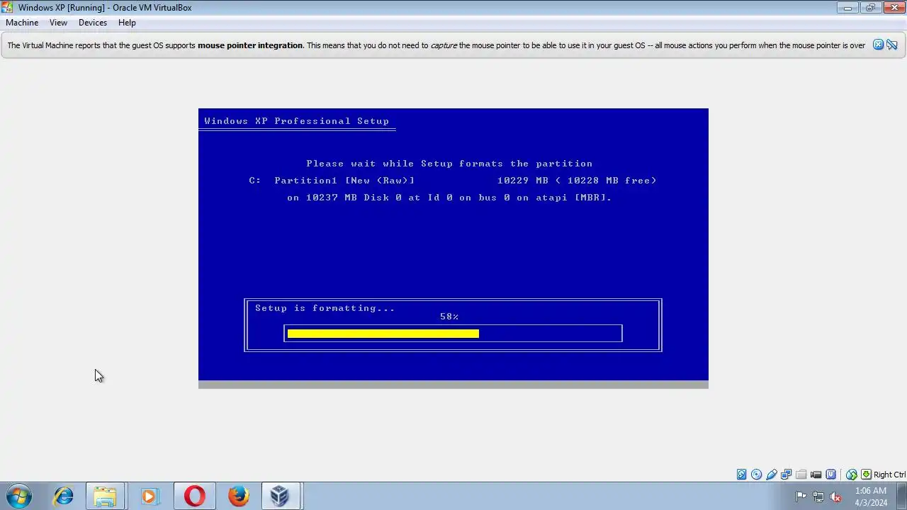Click the optical disc indicator icon
The image size is (907, 510).
pyautogui.click(x=756, y=475)
